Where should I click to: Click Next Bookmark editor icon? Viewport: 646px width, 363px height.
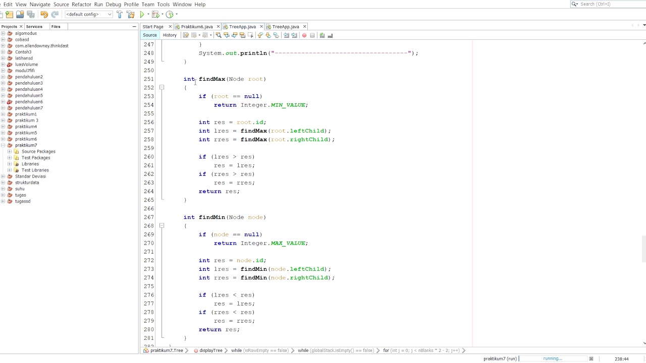coord(268,35)
